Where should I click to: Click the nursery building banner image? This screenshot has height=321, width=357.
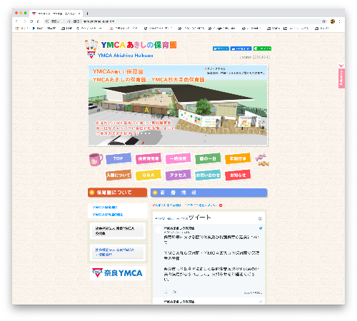178,106
